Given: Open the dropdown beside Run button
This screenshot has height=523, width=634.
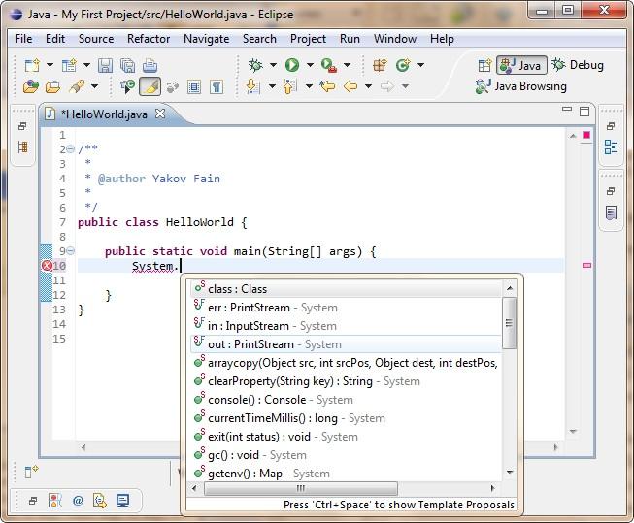Looking at the screenshot, I should [310, 65].
